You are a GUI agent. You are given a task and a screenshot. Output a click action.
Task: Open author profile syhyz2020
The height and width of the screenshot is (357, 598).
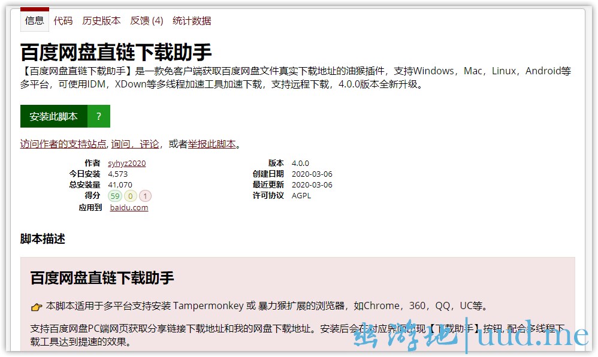click(x=127, y=164)
